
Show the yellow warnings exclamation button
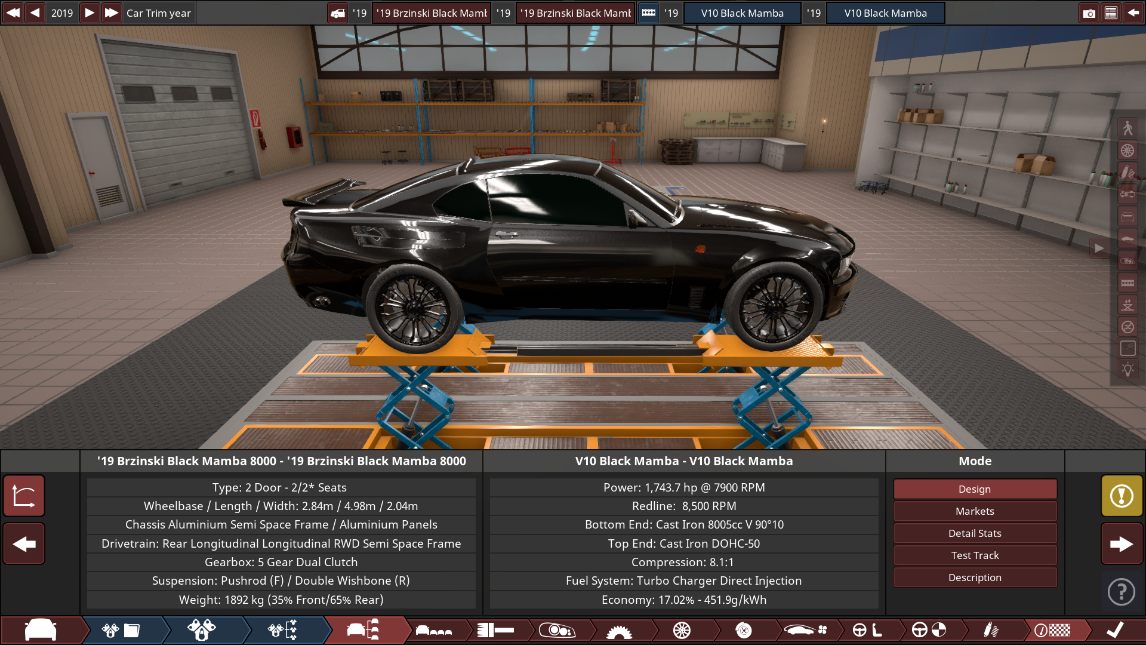[1122, 496]
